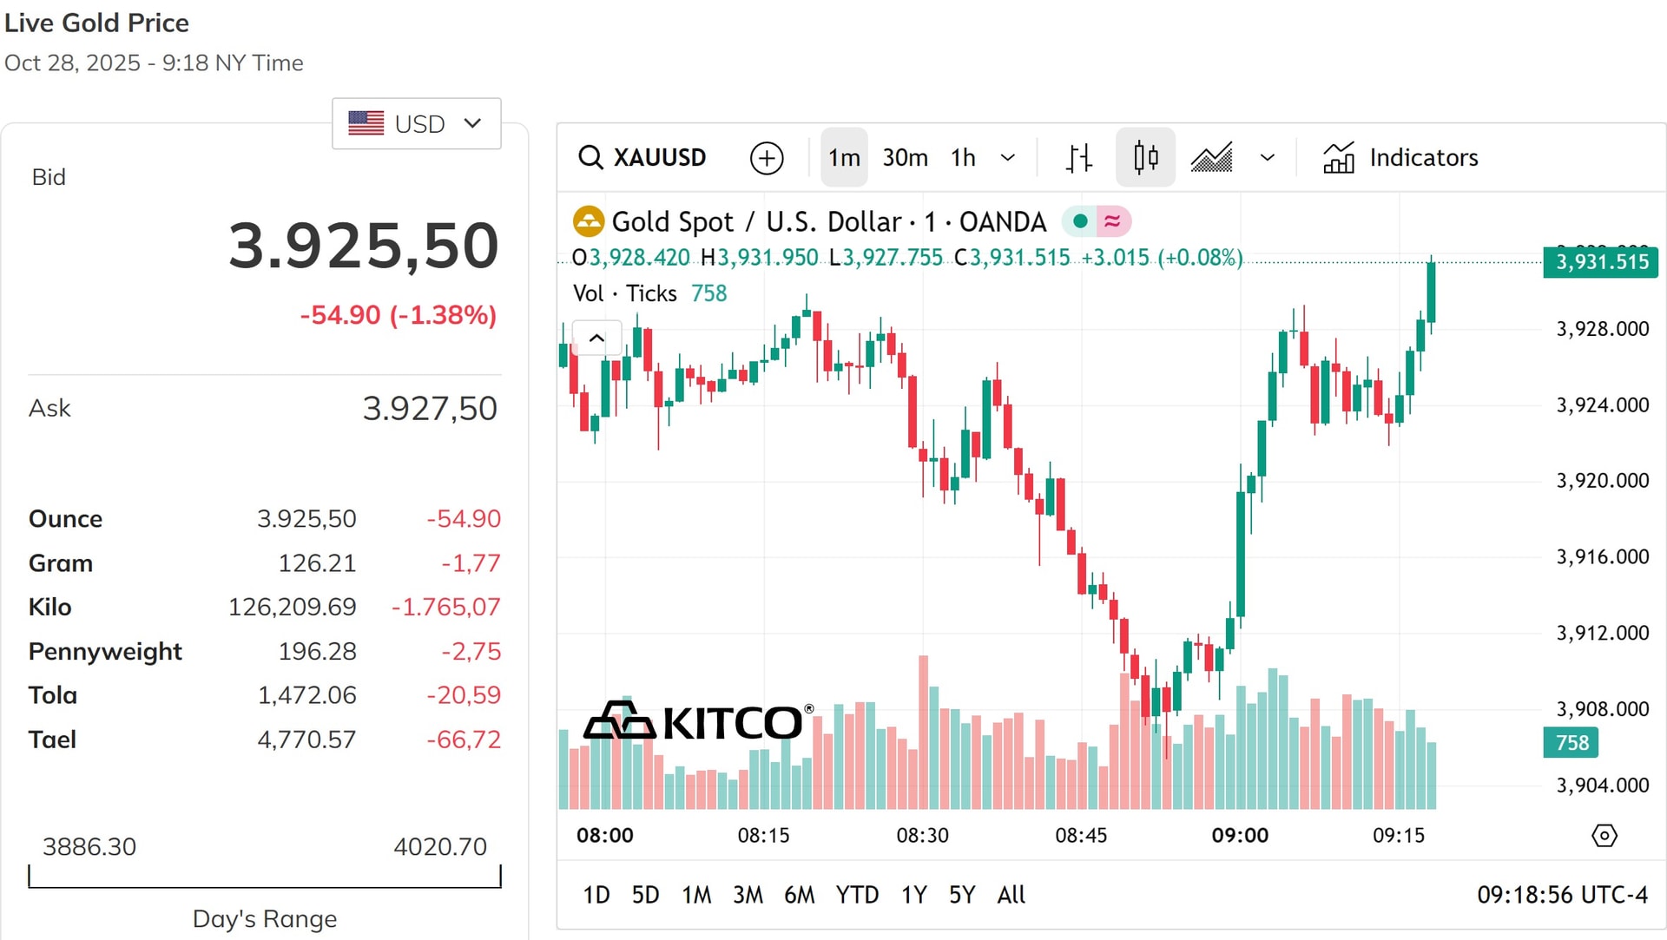Expand the timeframe interval dropdown arrow

click(1007, 158)
